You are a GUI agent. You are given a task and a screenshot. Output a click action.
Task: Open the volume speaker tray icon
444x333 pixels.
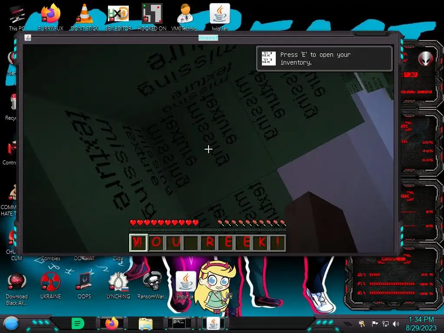(396, 323)
